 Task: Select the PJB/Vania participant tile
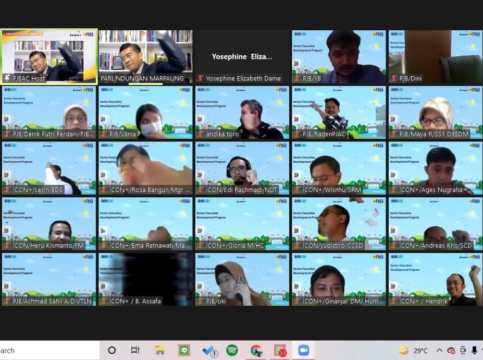pos(145,112)
